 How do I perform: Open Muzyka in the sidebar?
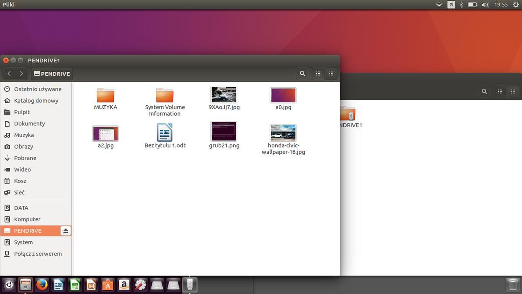(36, 135)
